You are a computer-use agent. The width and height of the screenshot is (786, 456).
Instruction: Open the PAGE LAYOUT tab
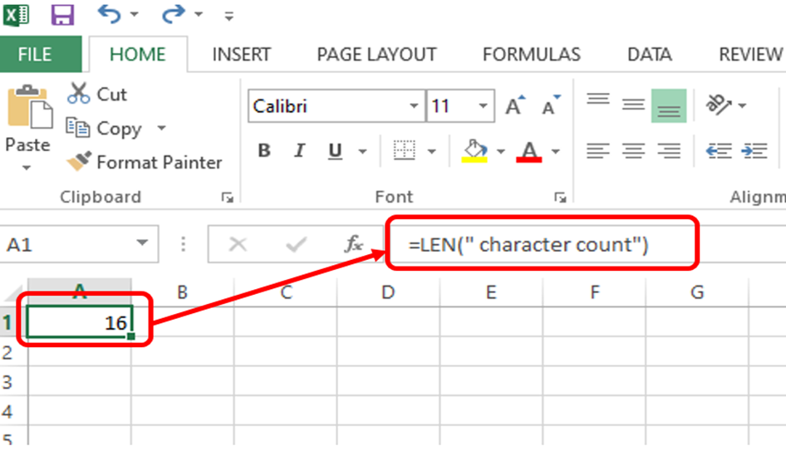pyautogui.click(x=376, y=54)
